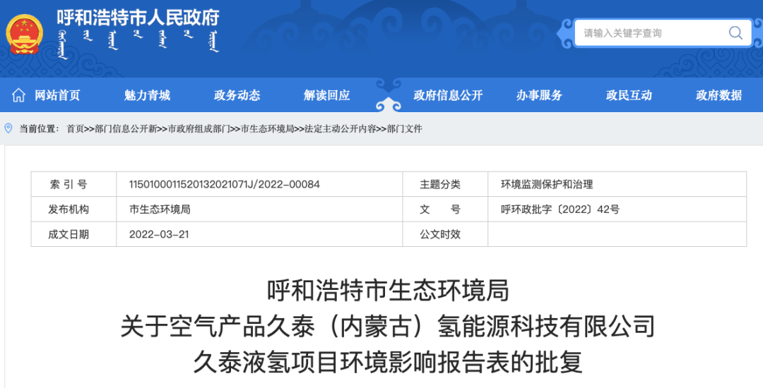Click the national emblem logo
Viewport: 763px width, 388px height.
(x=24, y=34)
